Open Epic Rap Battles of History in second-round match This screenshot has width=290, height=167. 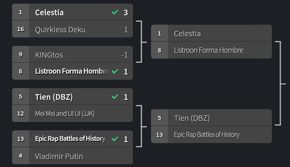(207, 135)
